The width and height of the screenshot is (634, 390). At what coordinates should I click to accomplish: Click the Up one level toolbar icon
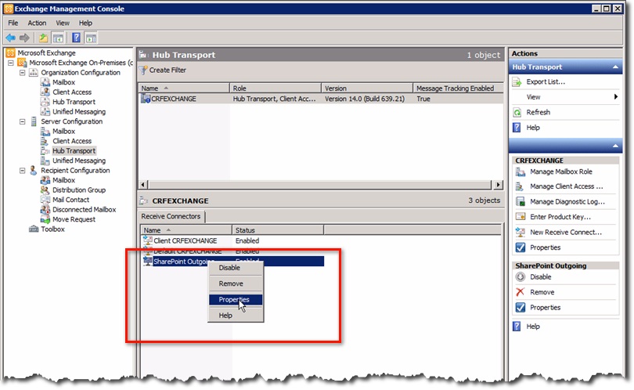click(43, 38)
